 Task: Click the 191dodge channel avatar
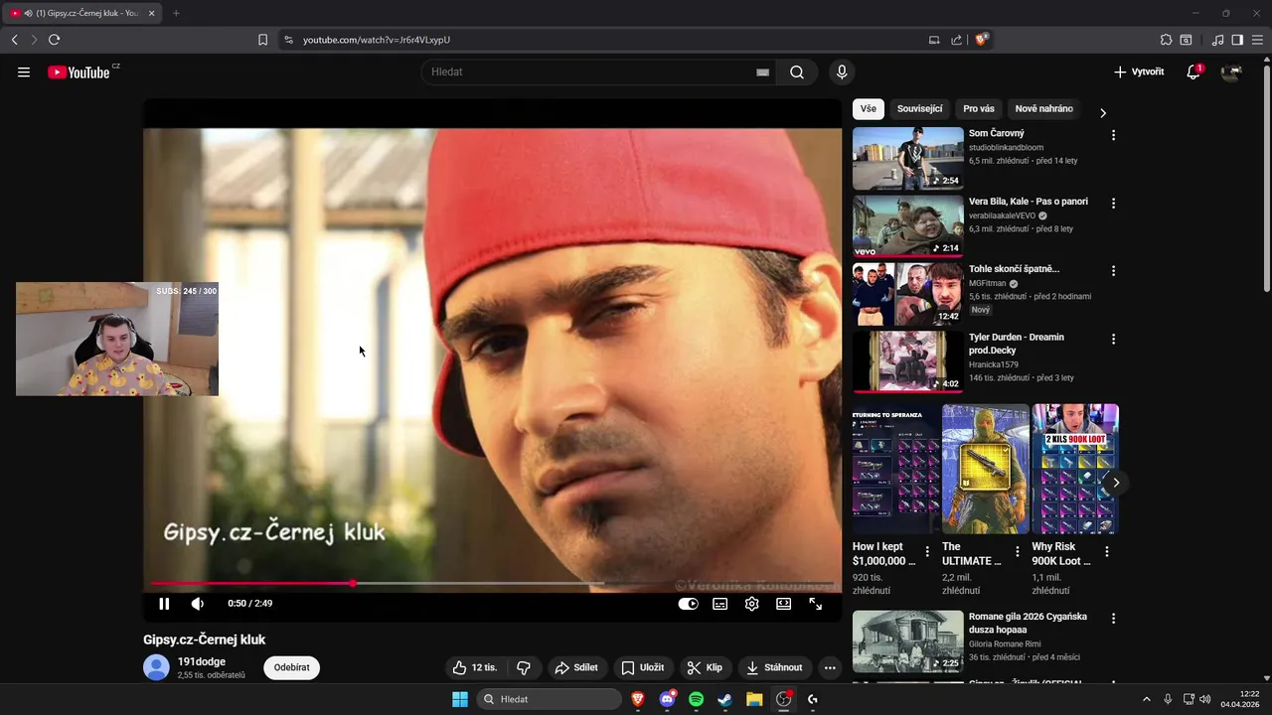tap(156, 667)
